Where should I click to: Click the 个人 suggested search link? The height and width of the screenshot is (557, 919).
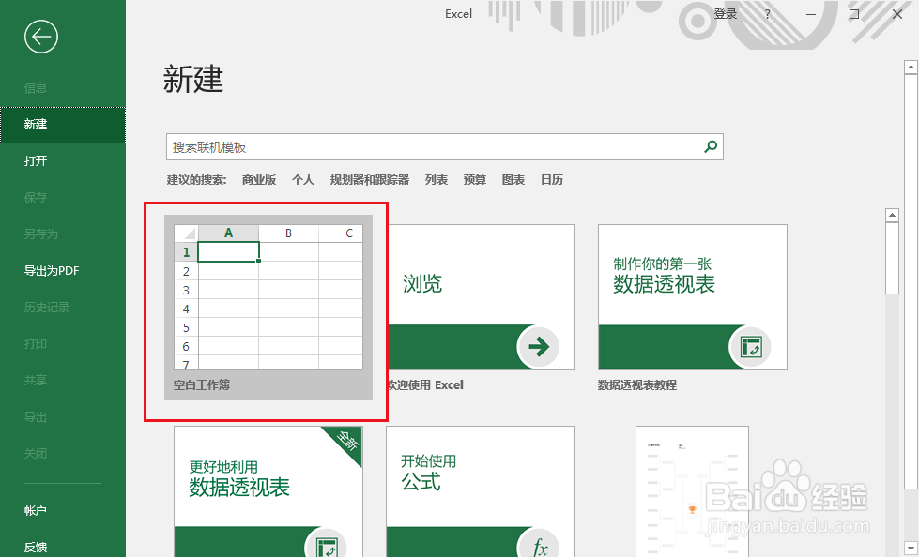click(x=303, y=180)
